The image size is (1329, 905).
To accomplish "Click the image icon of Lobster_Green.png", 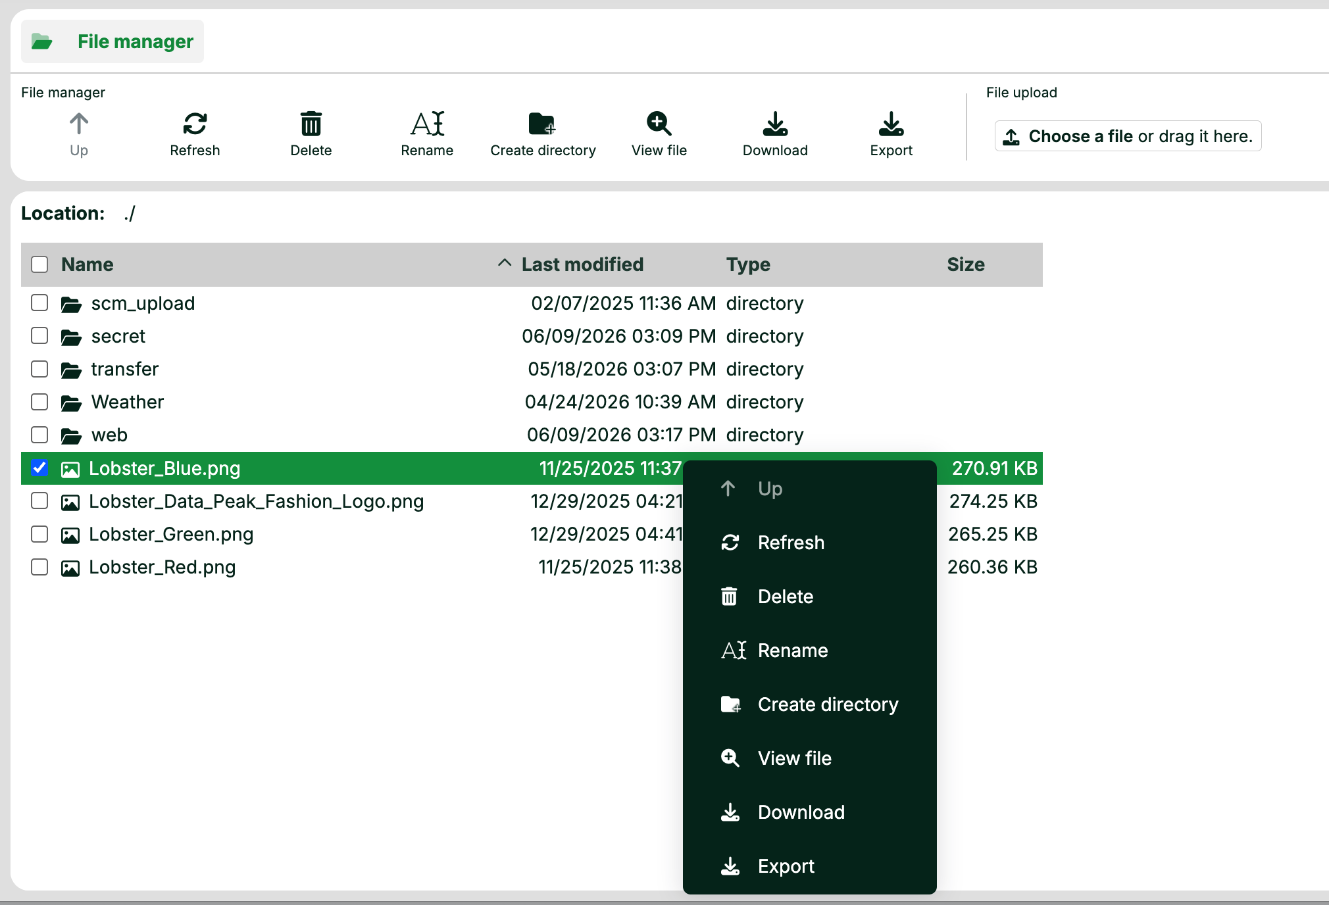I will click(x=70, y=535).
